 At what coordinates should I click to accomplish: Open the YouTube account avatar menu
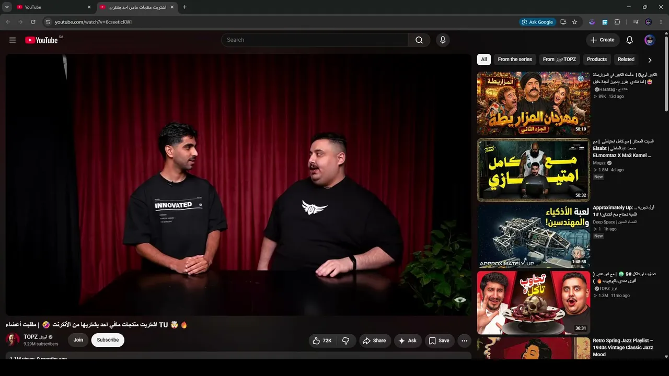(x=650, y=40)
